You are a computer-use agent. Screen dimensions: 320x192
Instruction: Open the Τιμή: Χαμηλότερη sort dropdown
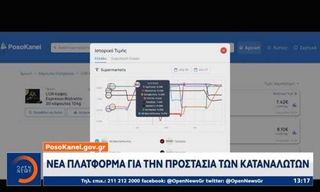(282, 84)
